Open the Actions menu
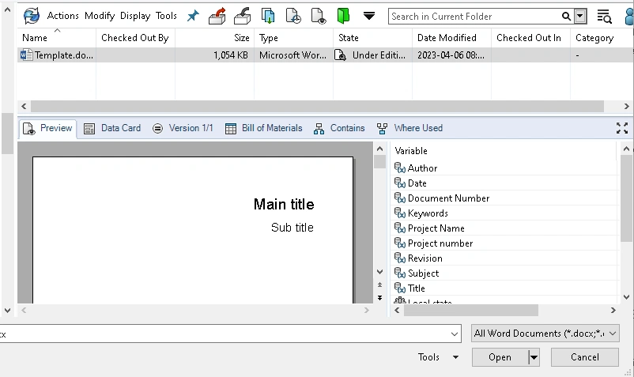 (62, 16)
